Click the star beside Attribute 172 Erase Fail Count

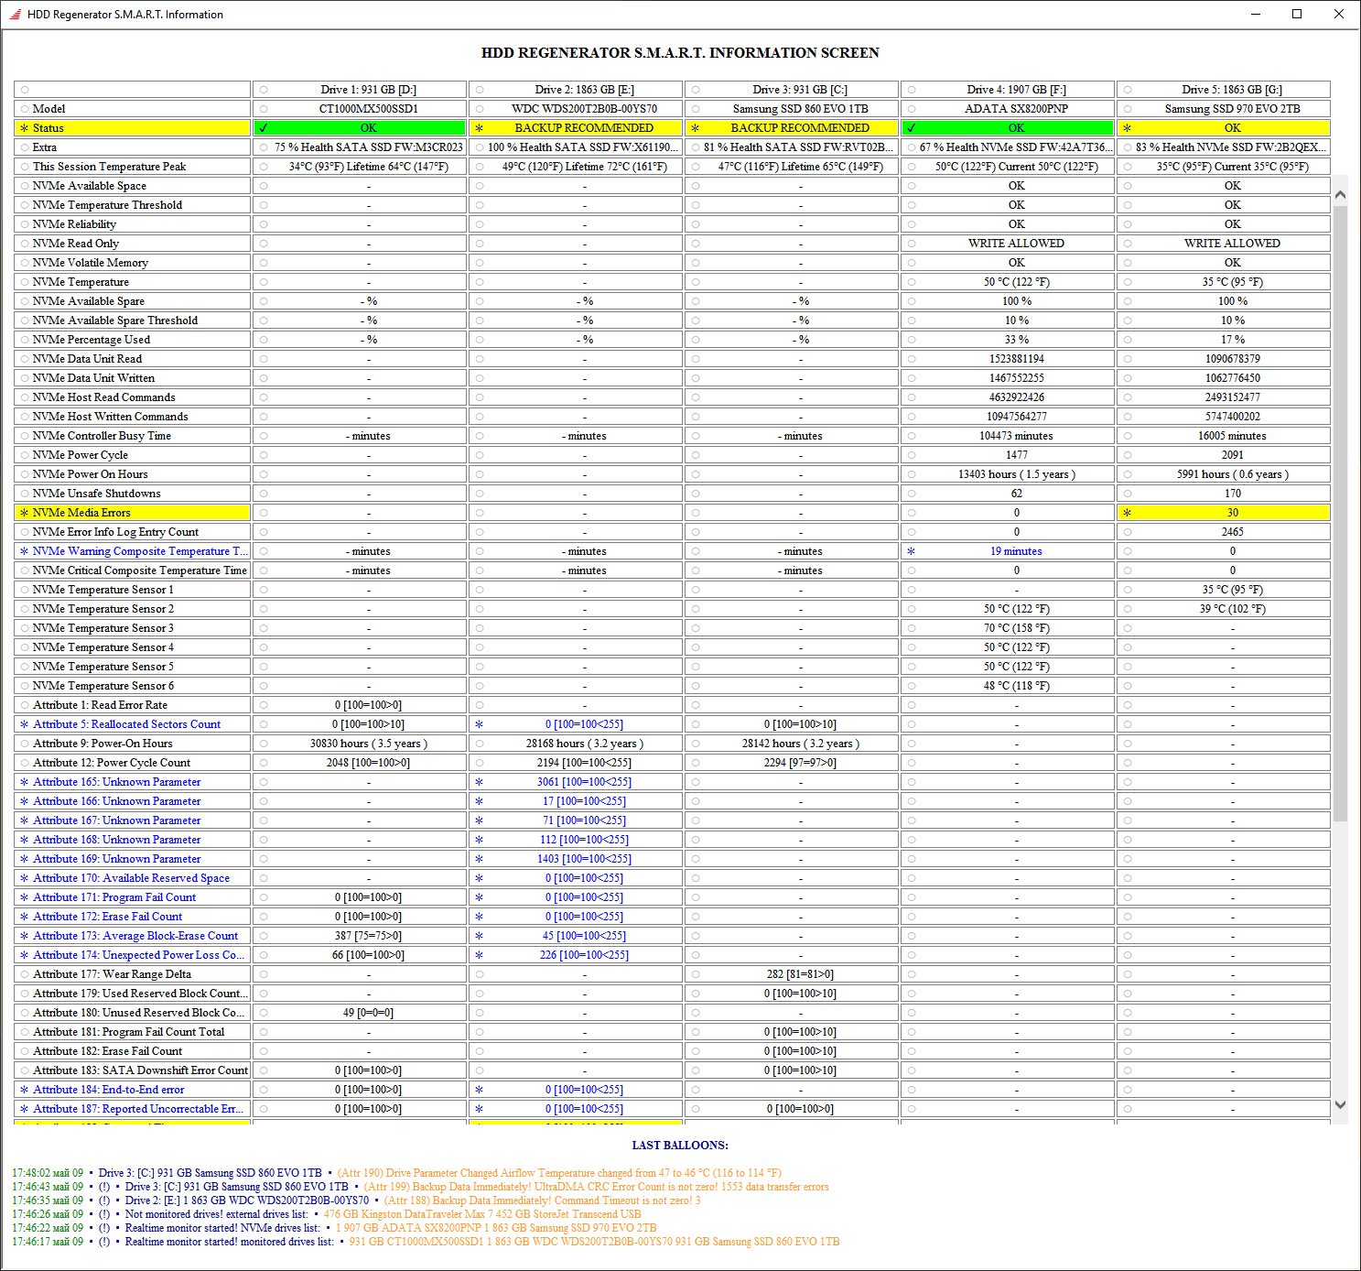(25, 917)
